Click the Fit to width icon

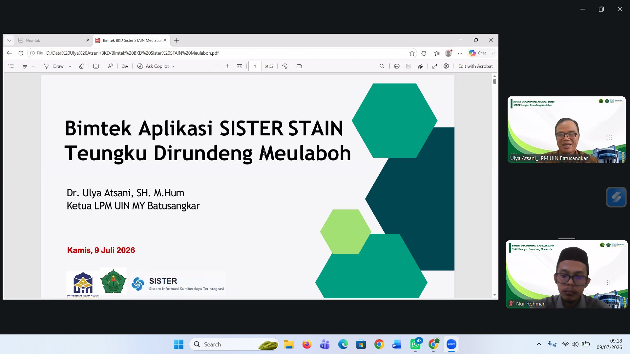(x=240, y=66)
